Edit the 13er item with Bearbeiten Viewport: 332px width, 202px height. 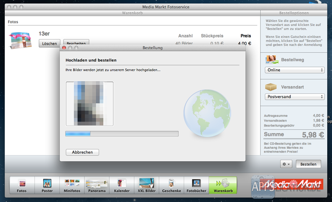76,42
